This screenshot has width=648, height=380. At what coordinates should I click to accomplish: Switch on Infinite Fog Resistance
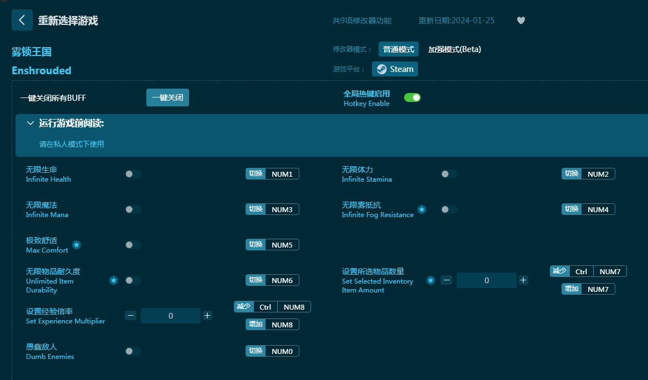click(x=448, y=209)
